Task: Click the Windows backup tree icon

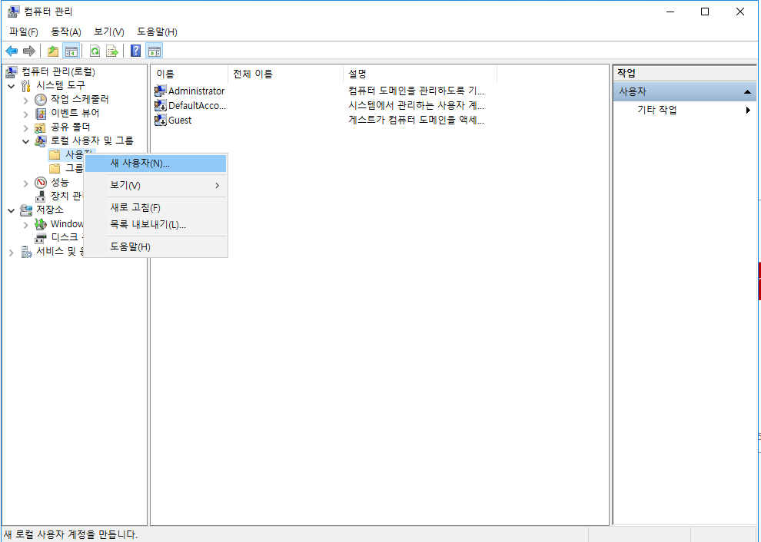Action: coord(41,224)
